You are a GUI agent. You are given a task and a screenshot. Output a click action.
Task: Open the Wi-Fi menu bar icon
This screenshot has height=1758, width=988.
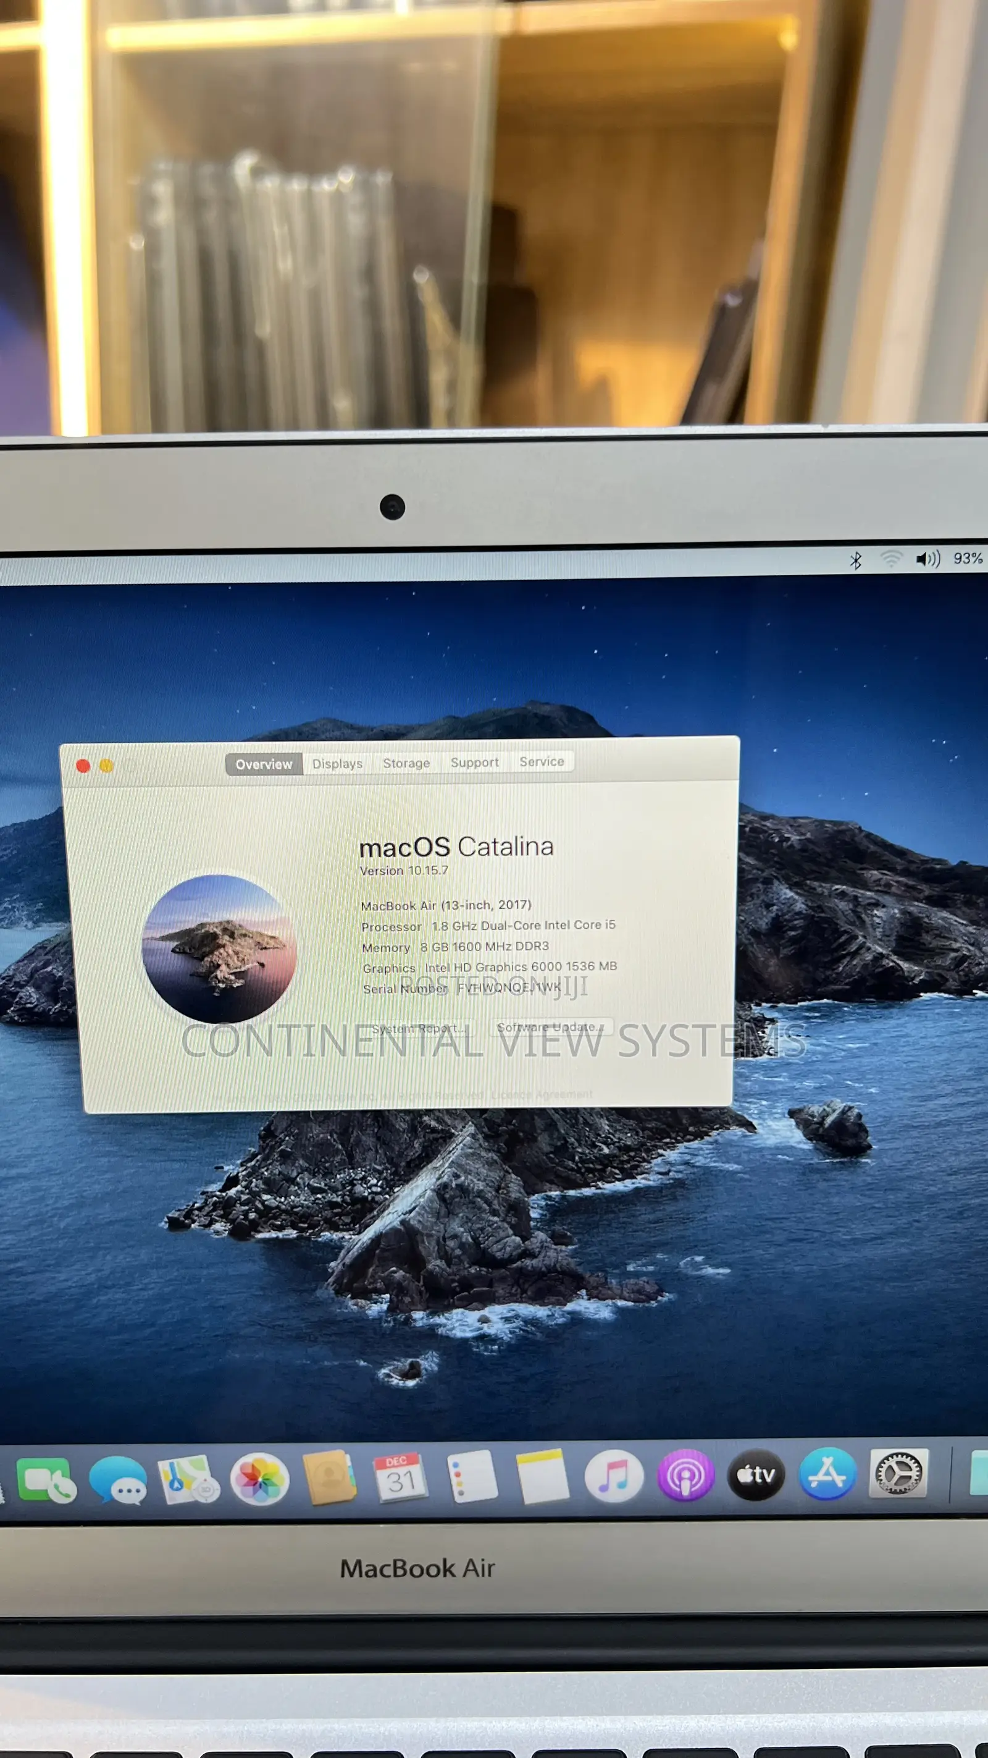tap(890, 560)
